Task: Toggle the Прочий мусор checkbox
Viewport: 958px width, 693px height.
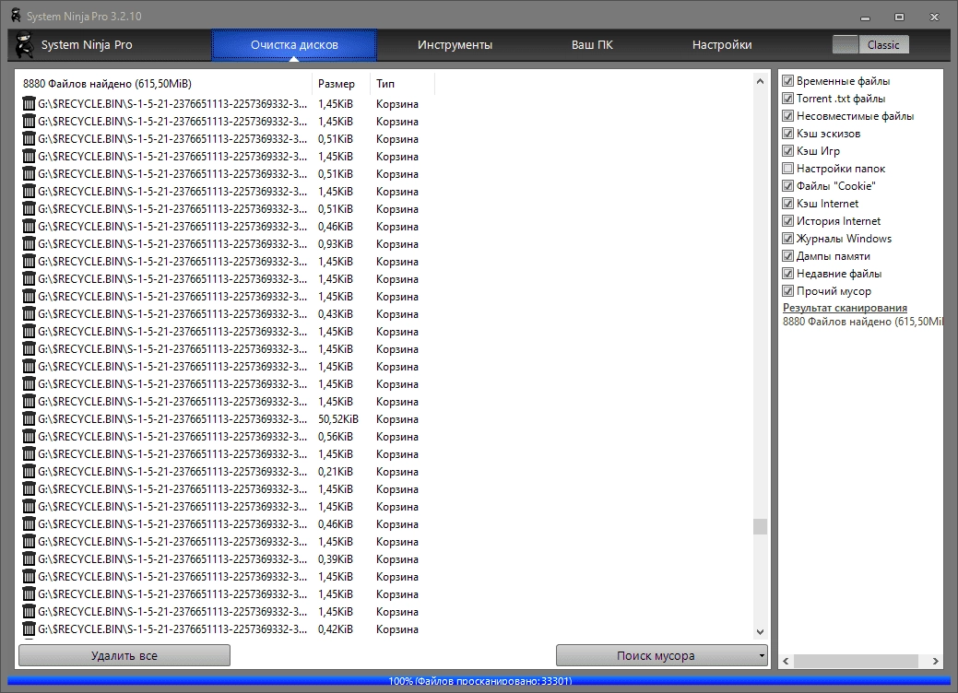Action: tap(788, 290)
